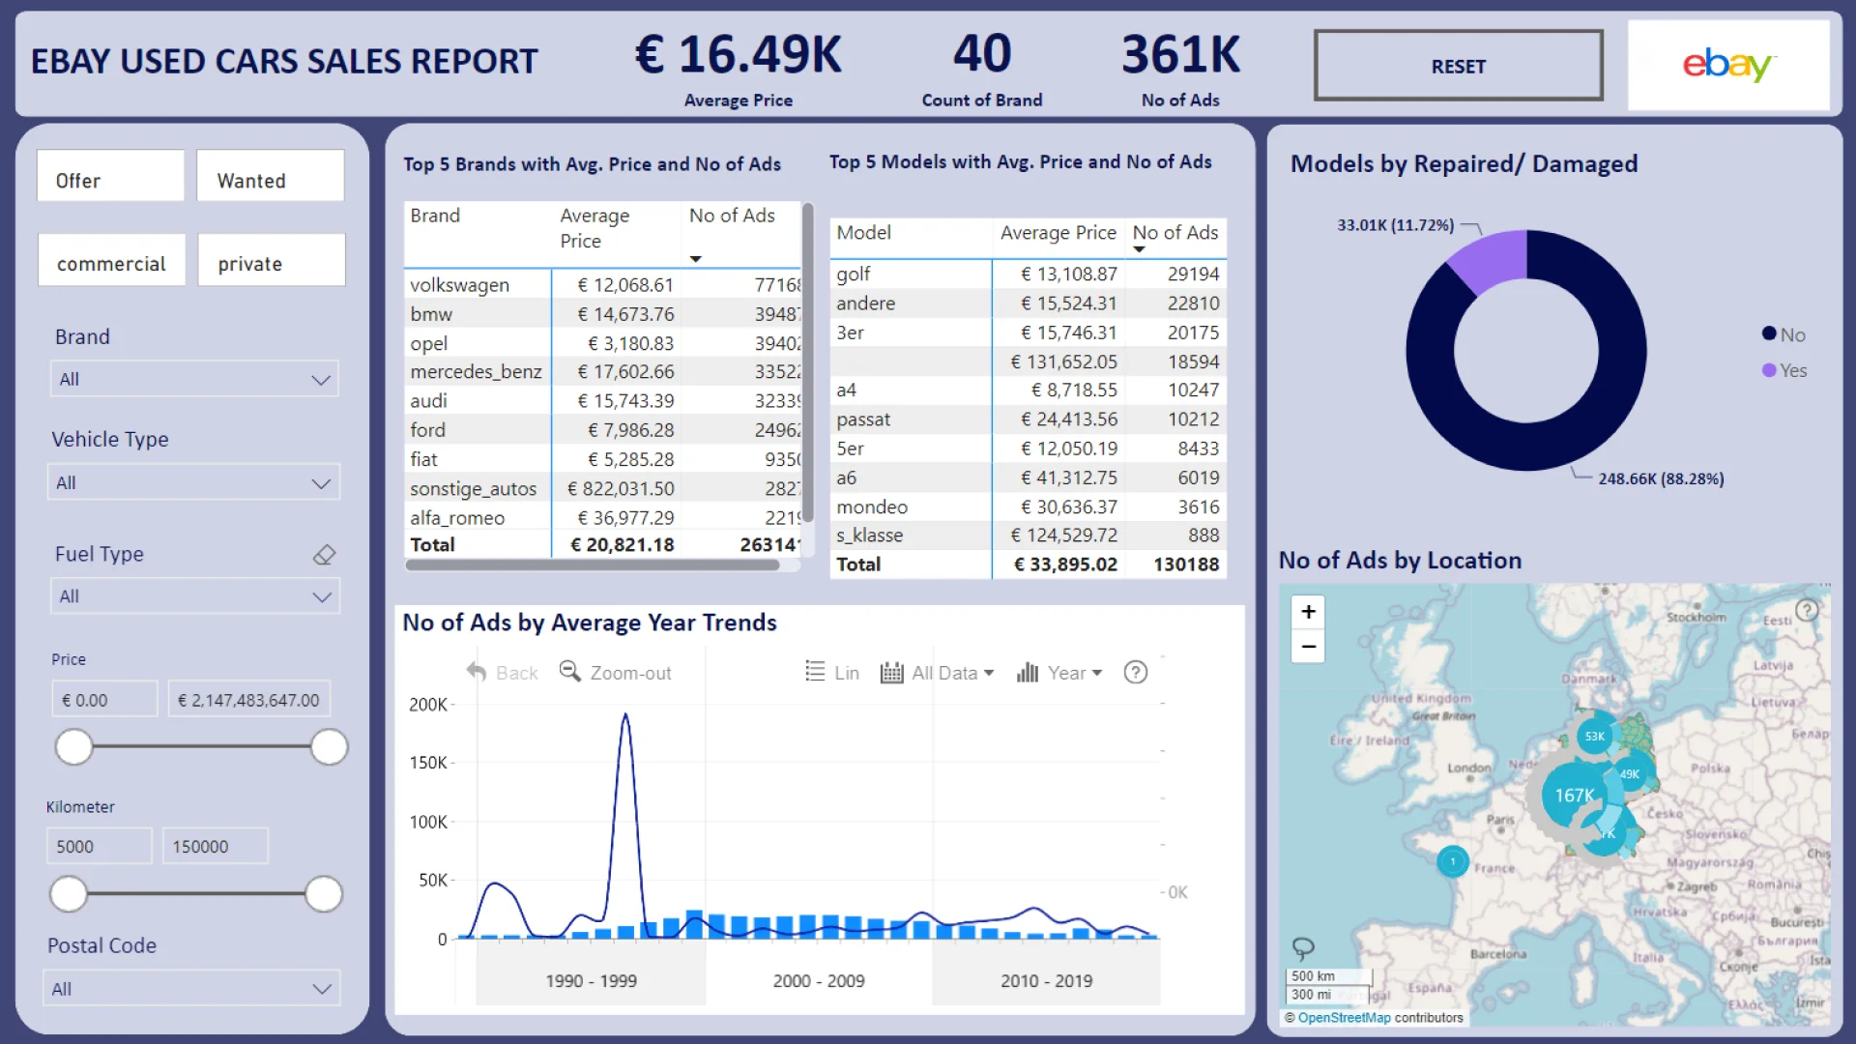Click sort arrow under brands No of Ads
The width and height of the screenshot is (1856, 1044).
click(695, 259)
